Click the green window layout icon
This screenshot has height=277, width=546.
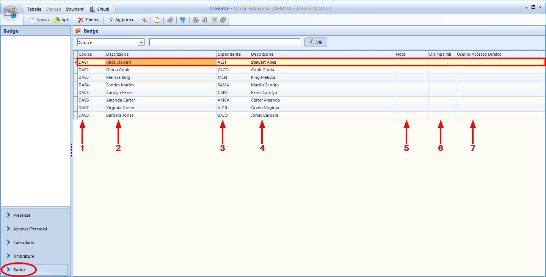214,20
